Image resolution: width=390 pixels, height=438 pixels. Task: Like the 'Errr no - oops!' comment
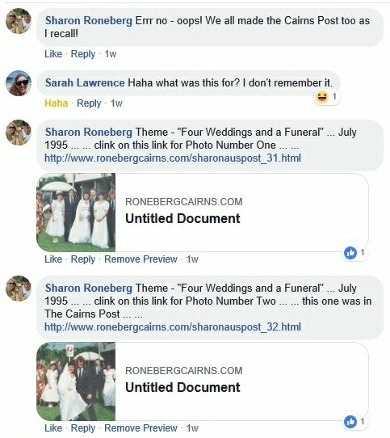click(53, 54)
